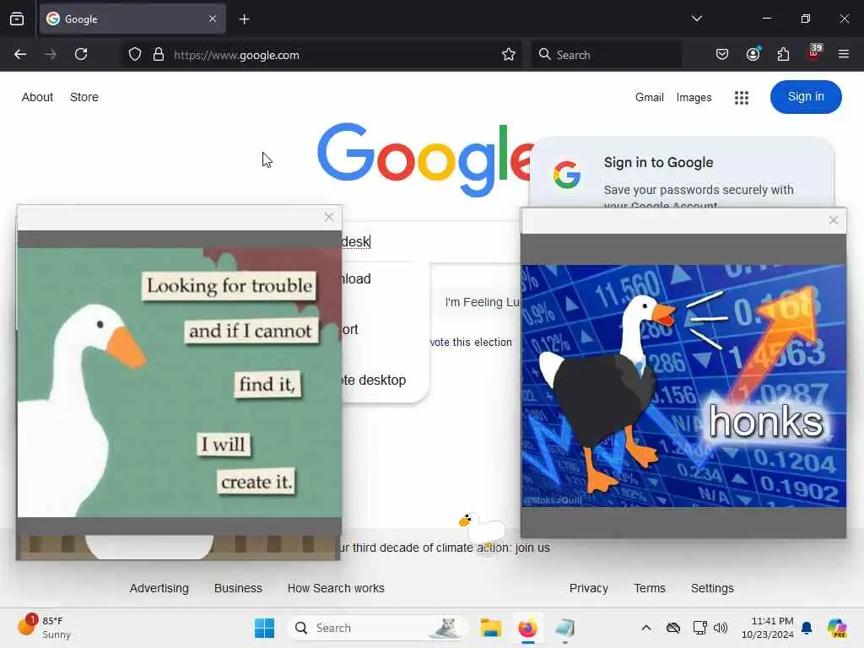
Task: Click the Windows taskbar Search box
Action: [x=377, y=628]
